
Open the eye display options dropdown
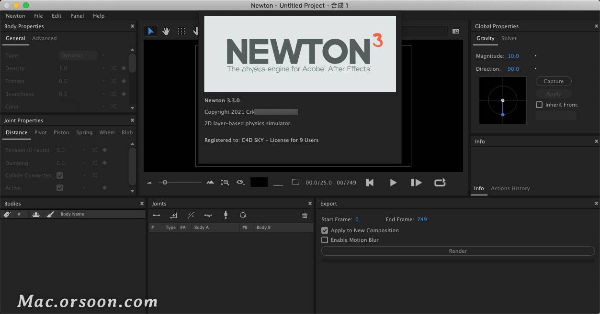240,183
